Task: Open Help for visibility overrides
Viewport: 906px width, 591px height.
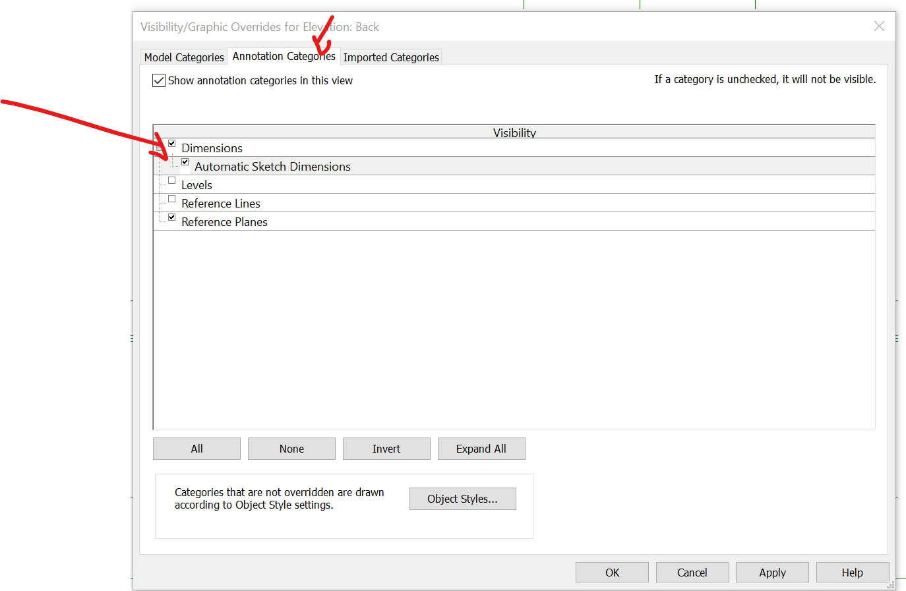Action: click(x=853, y=572)
